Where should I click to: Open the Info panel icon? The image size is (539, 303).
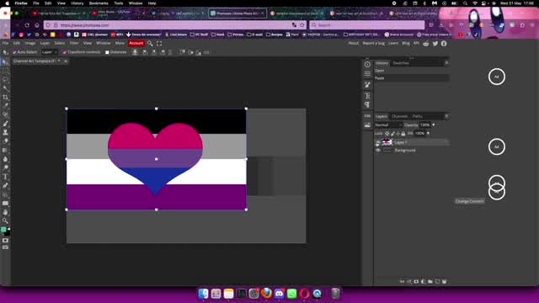point(367,65)
